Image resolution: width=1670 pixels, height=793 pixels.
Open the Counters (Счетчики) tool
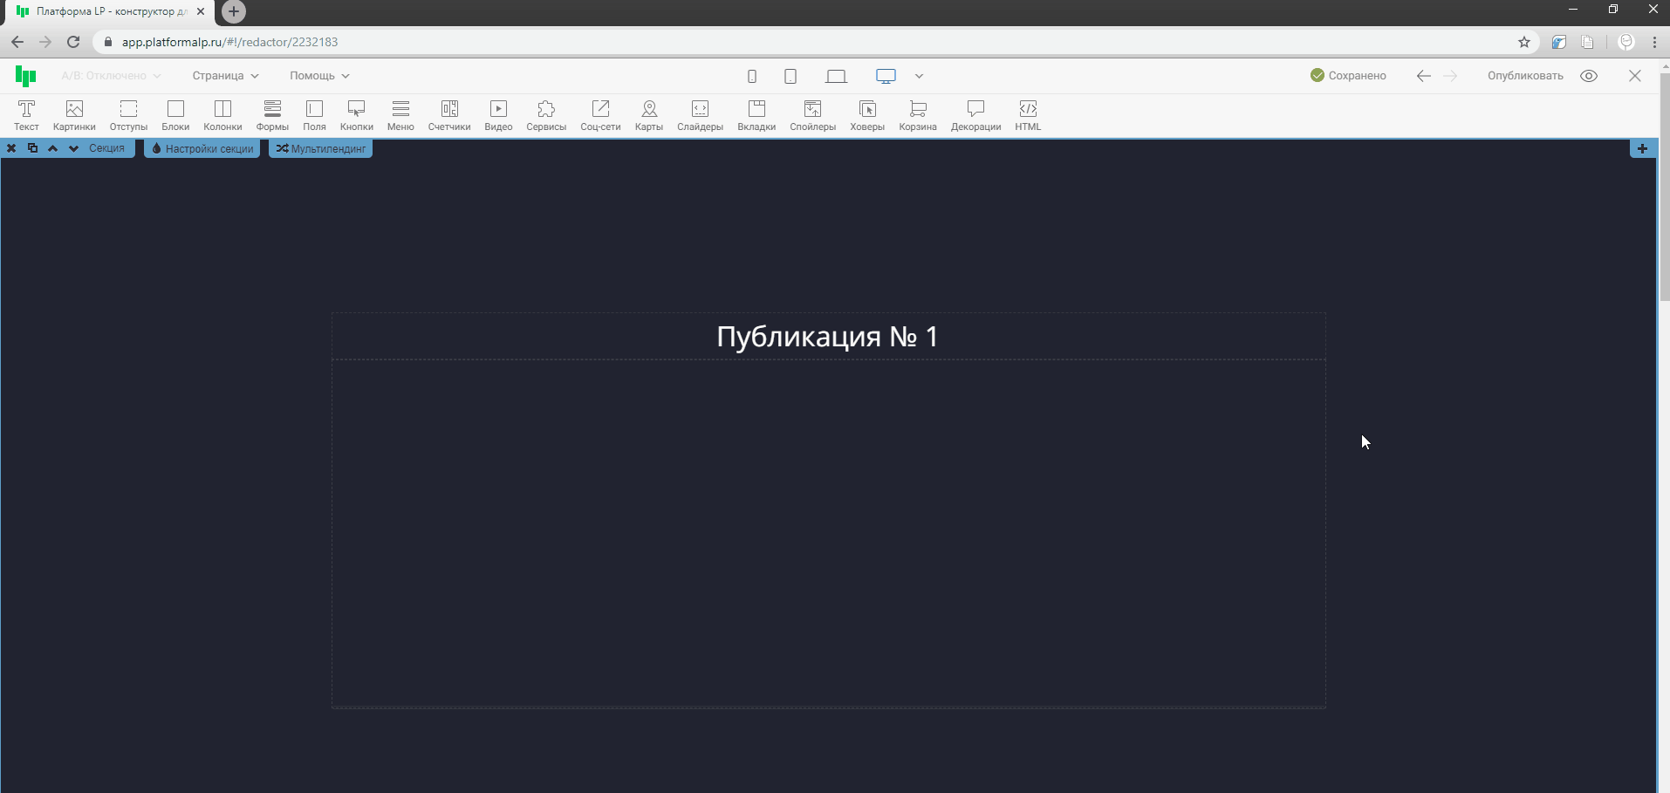click(x=448, y=114)
